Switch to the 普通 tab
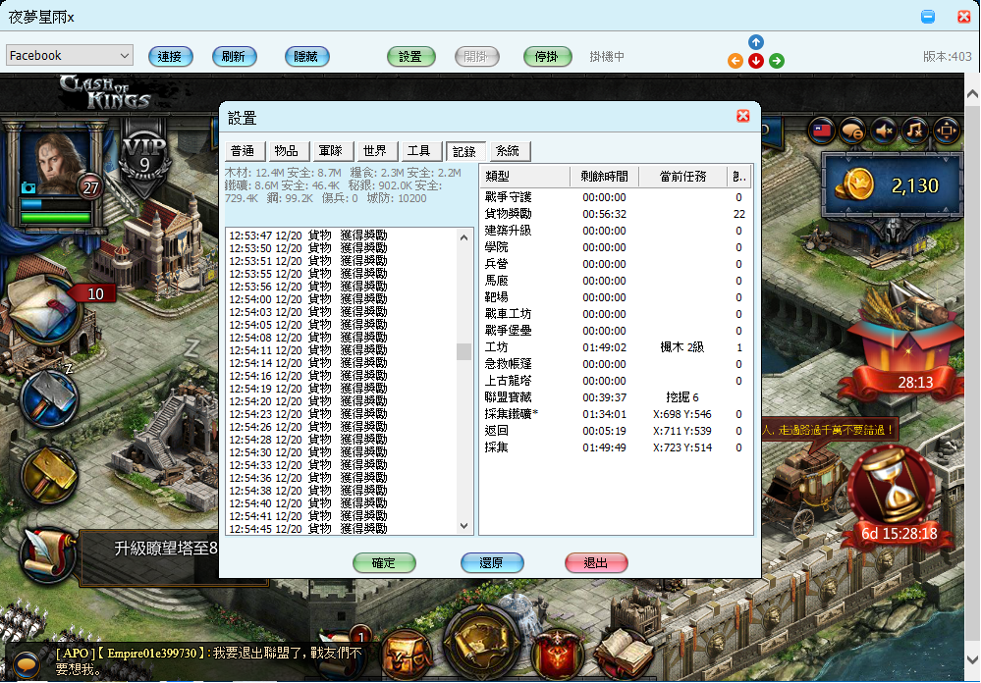 (x=245, y=151)
